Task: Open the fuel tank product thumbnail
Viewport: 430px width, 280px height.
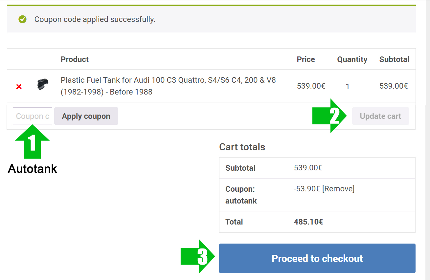Action: click(x=42, y=84)
